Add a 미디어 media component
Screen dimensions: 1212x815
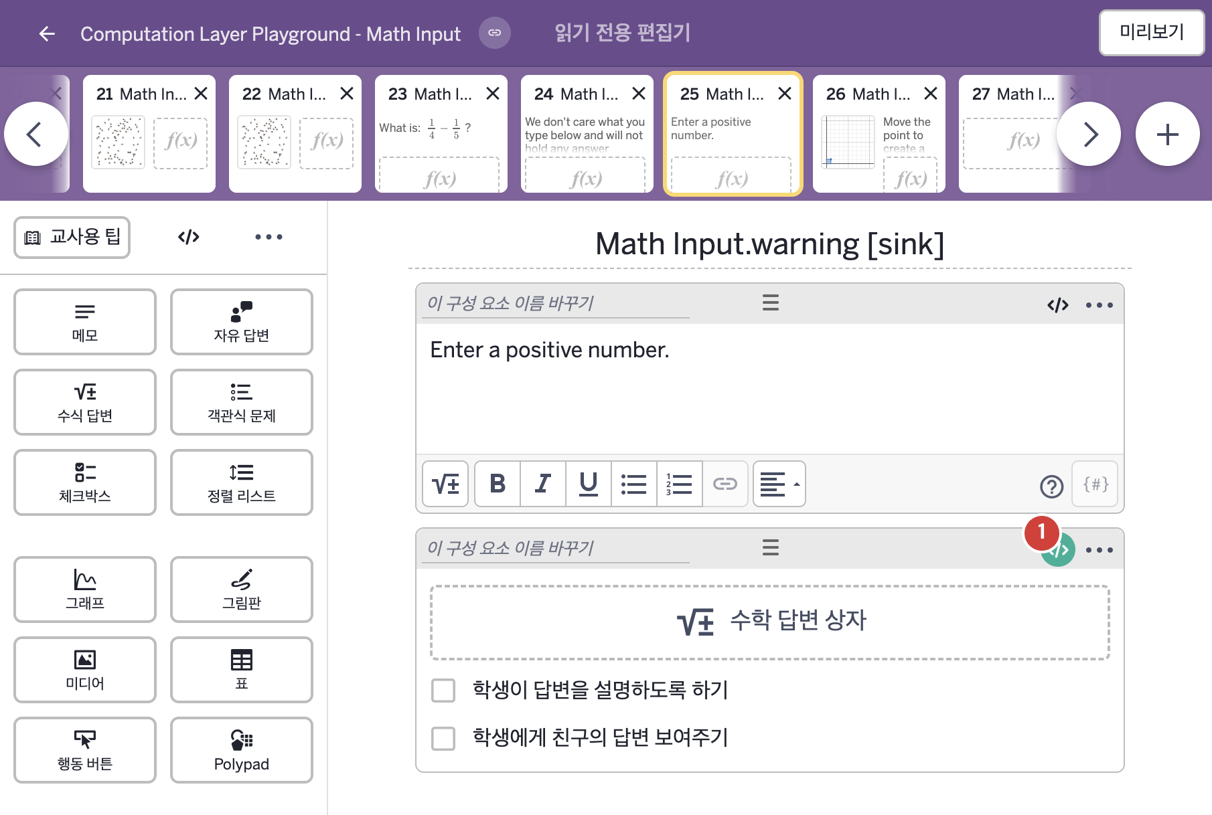pos(85,670)
